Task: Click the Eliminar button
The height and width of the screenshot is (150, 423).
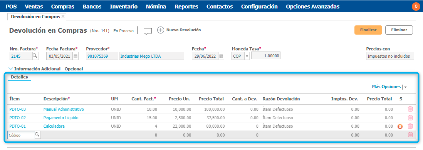Action: pos(399,30)
